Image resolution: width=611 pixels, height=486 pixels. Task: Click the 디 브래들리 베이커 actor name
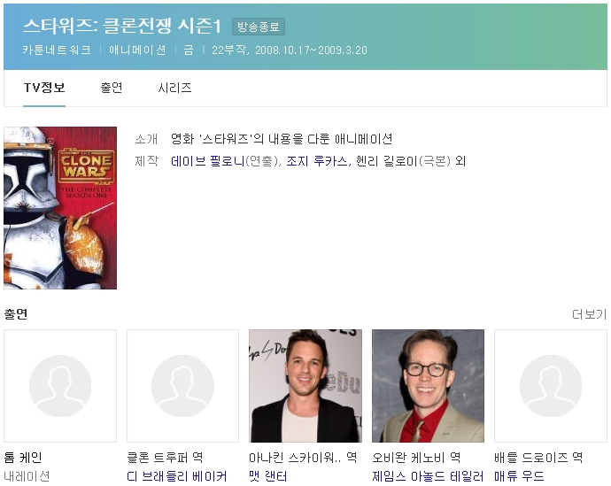(x=177, y=476)
